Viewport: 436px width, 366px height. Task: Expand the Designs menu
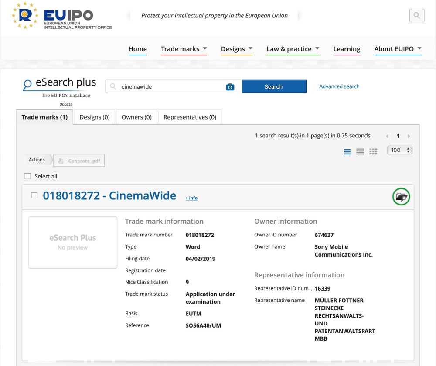coord(237,49)
